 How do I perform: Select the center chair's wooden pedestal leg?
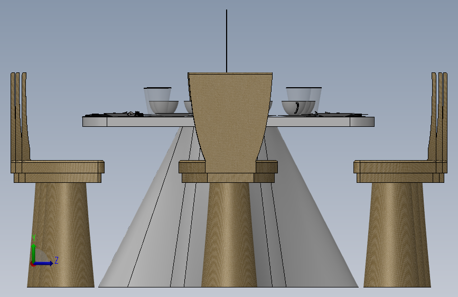229,235
